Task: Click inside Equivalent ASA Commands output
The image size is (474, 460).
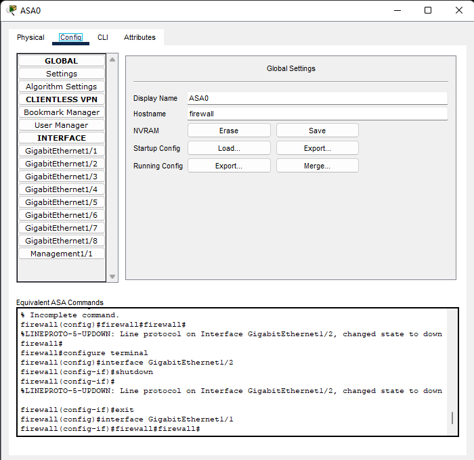Action: coord(233,372)
